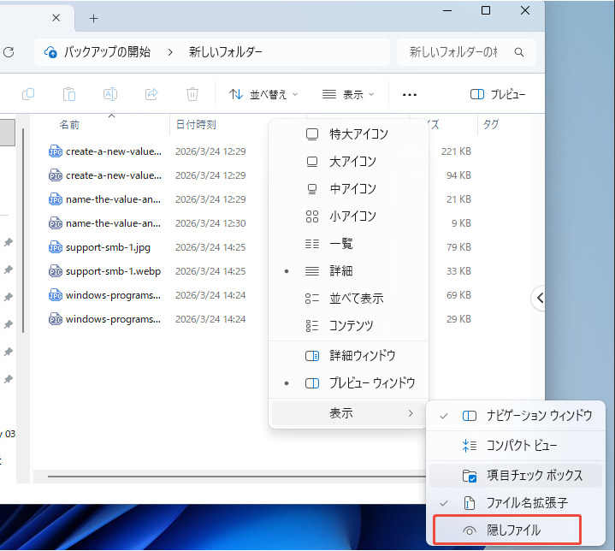This screenshot has height=551, width=615.
Task: Select 中アイコン view
Action: (348, 189)
